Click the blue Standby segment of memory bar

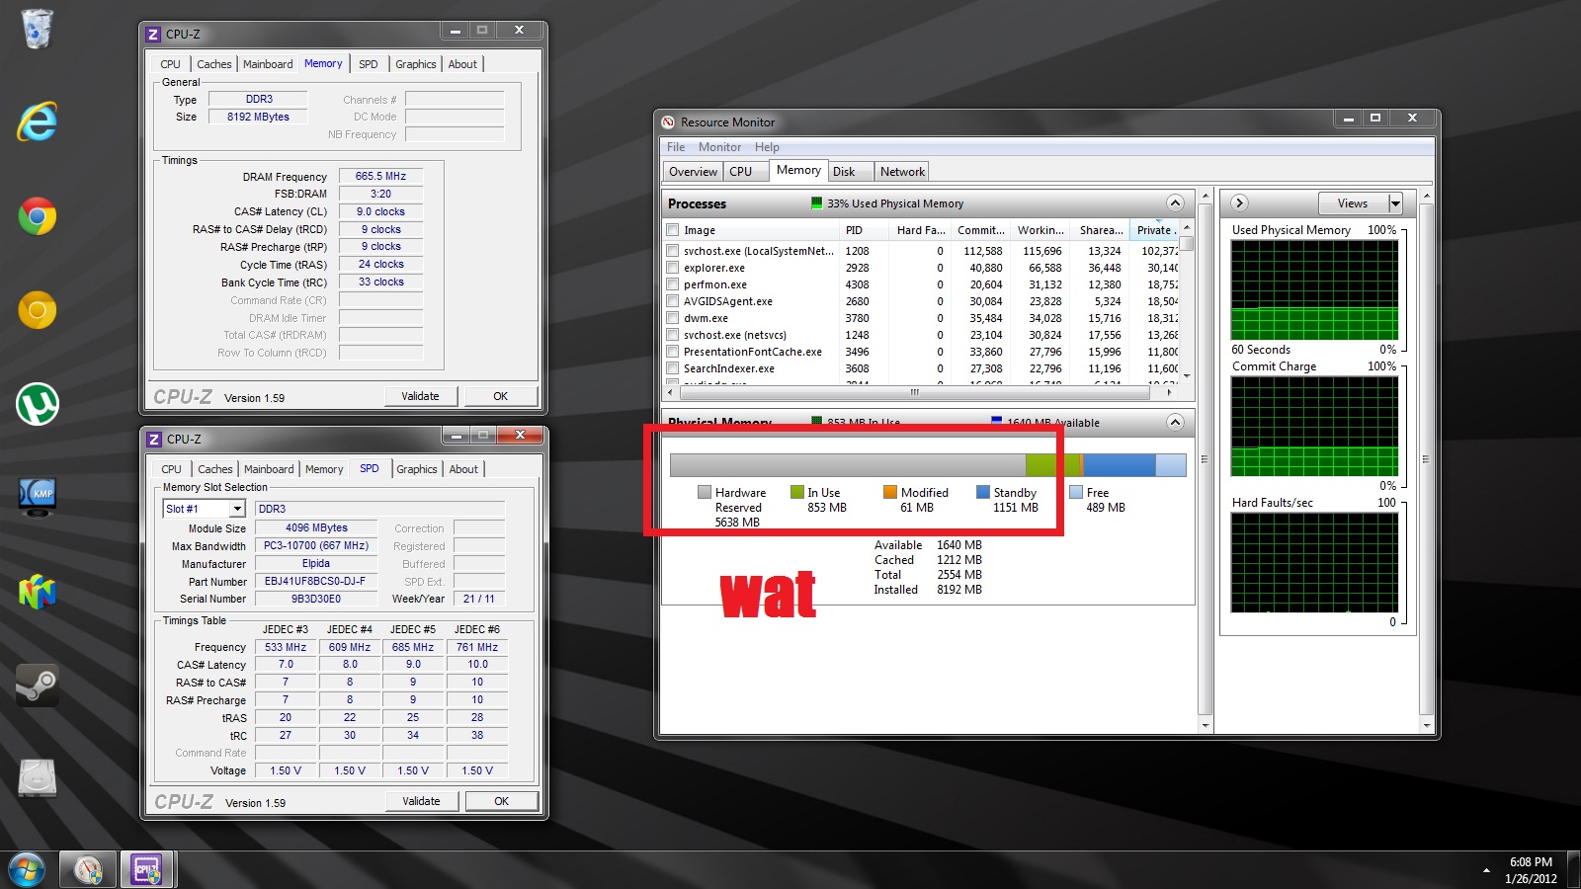(1119, 465)
